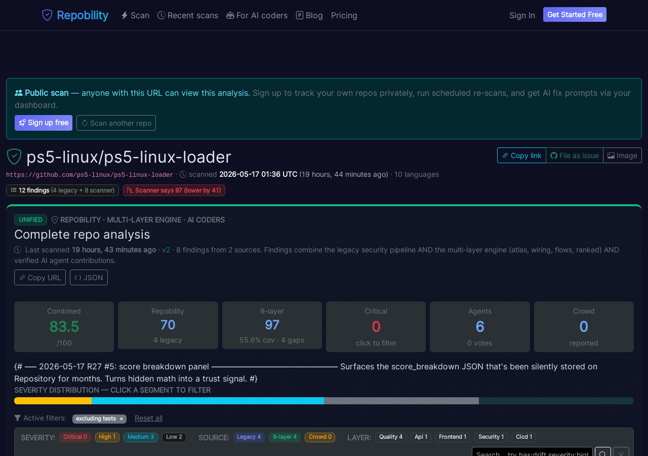Select the Crowd 0 reported card
Screen dimensions: 648x456
click(x=584, y=327)
